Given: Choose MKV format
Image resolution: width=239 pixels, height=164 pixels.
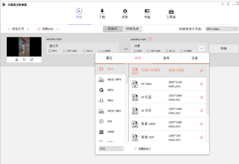Looking at the screenshot, I should 110,100.
